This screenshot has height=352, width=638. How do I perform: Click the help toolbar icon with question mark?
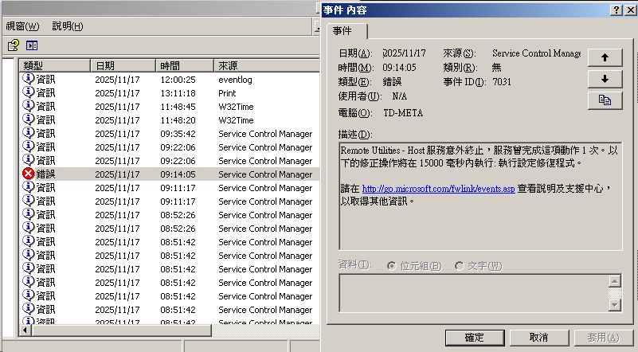tap(14, 45)
